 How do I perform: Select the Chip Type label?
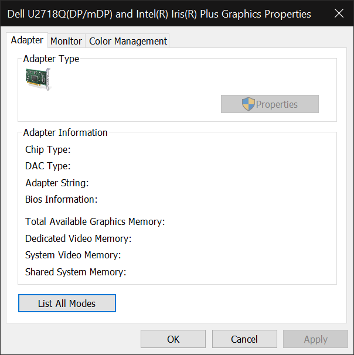tap(48, 149)
